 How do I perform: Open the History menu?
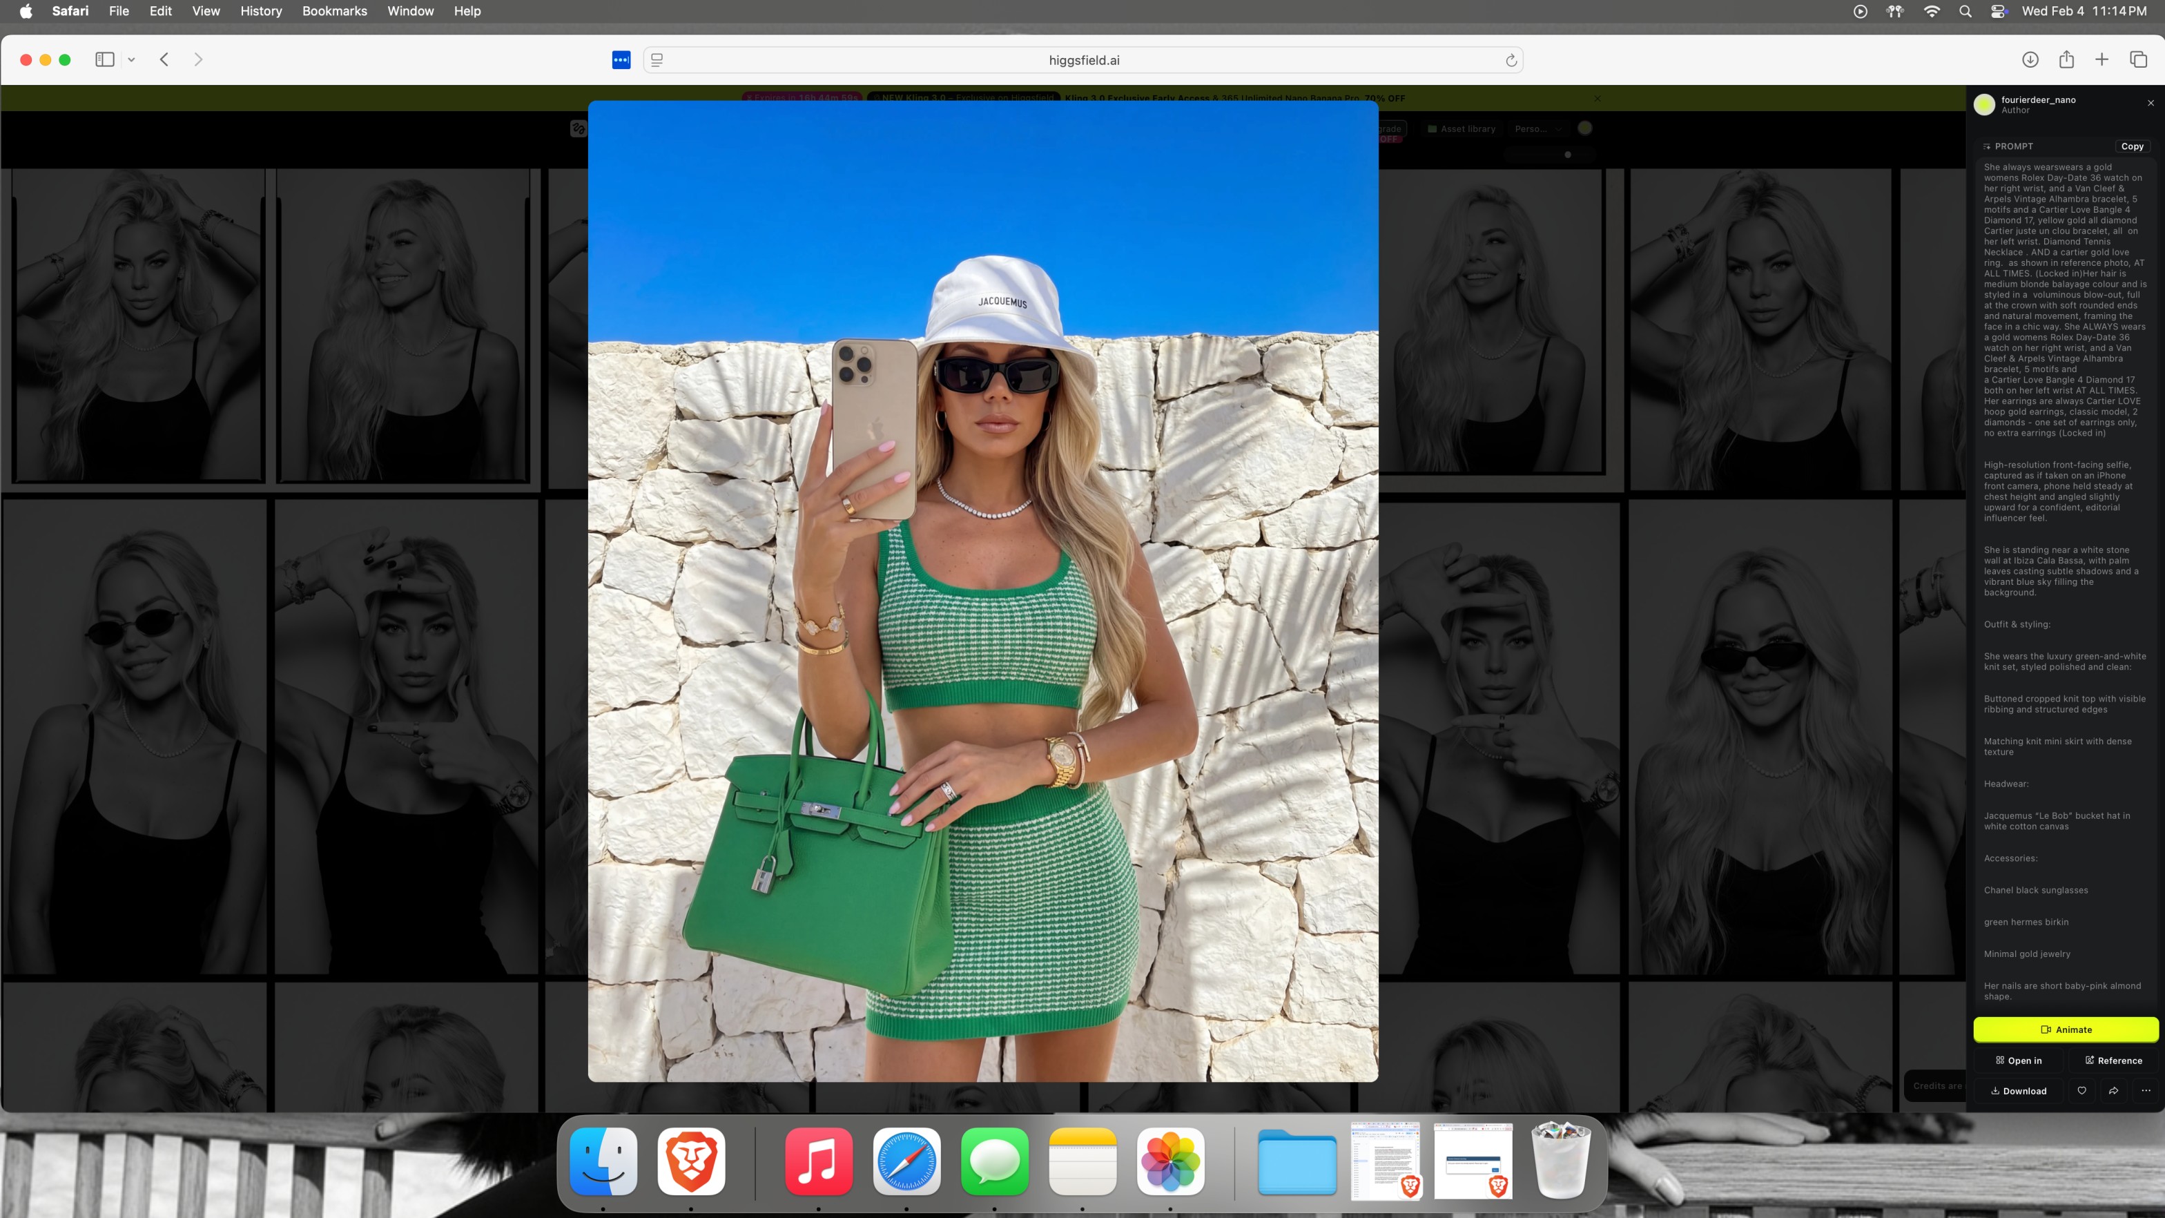pyautogui.click(x=260, y=11)
